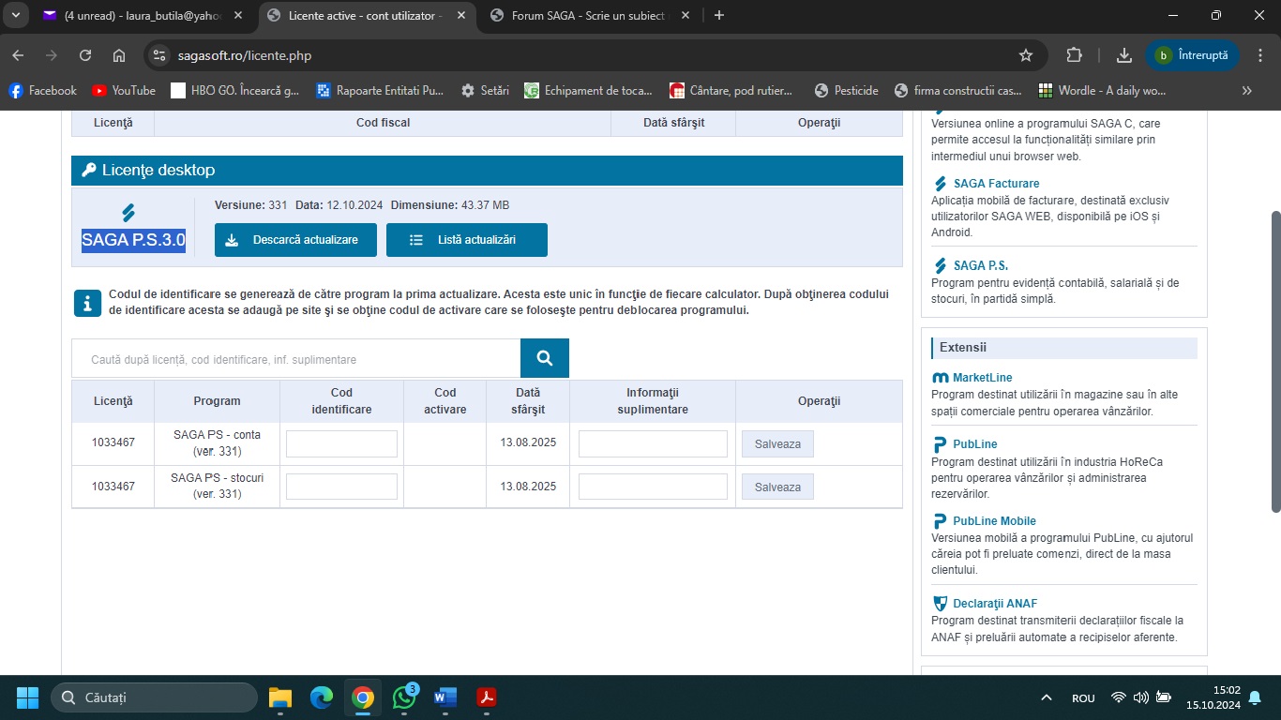Show the hidden bookmarks chevron
1281x720 pixels.
coord(1246,91)
